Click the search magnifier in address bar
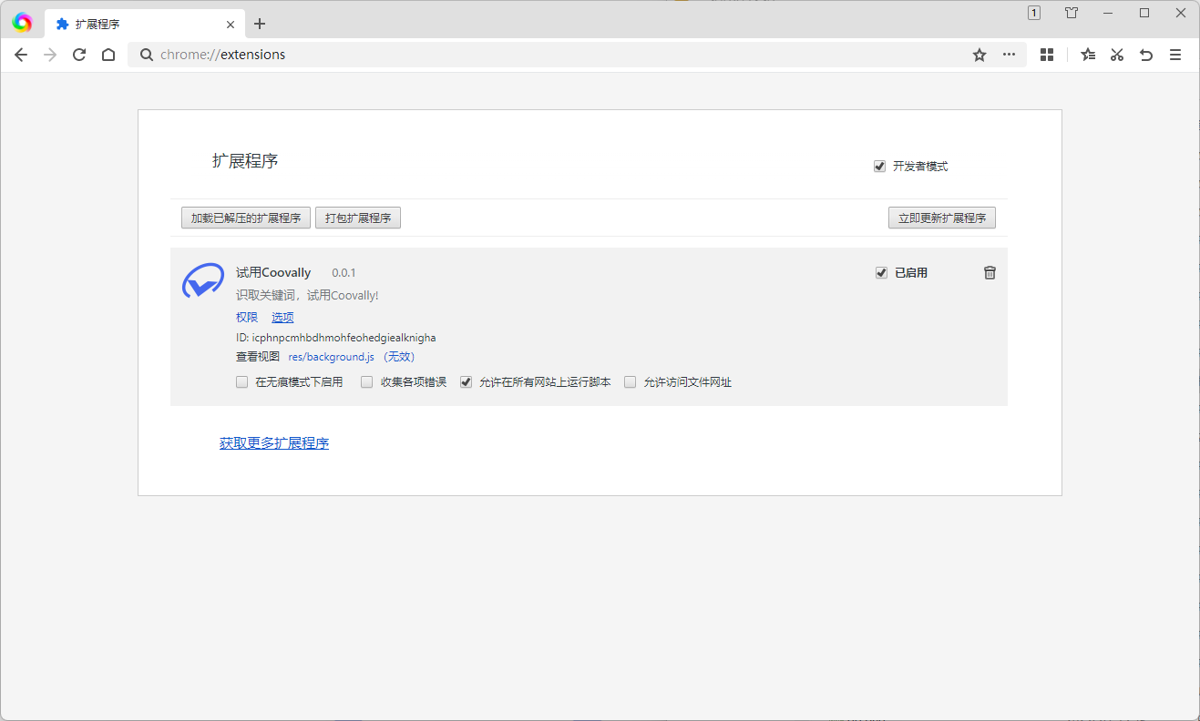This screenshot has width=1200, height=721. point(146,55)
